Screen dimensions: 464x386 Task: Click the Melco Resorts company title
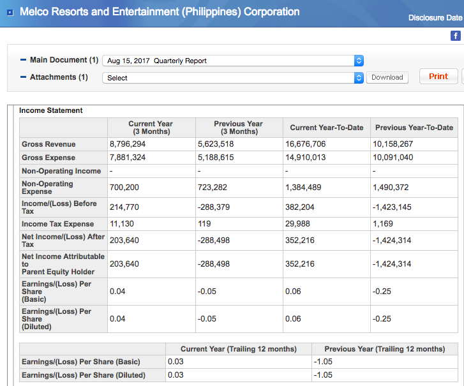160,12
